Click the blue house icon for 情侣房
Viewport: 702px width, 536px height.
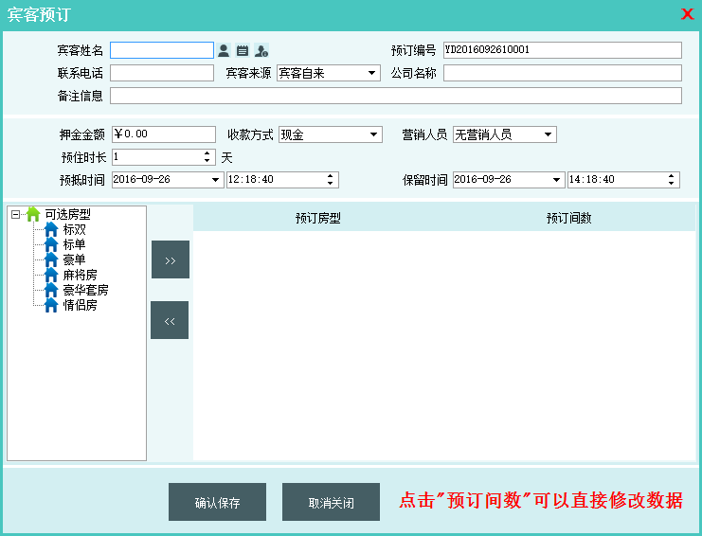[x=51, y=305]
